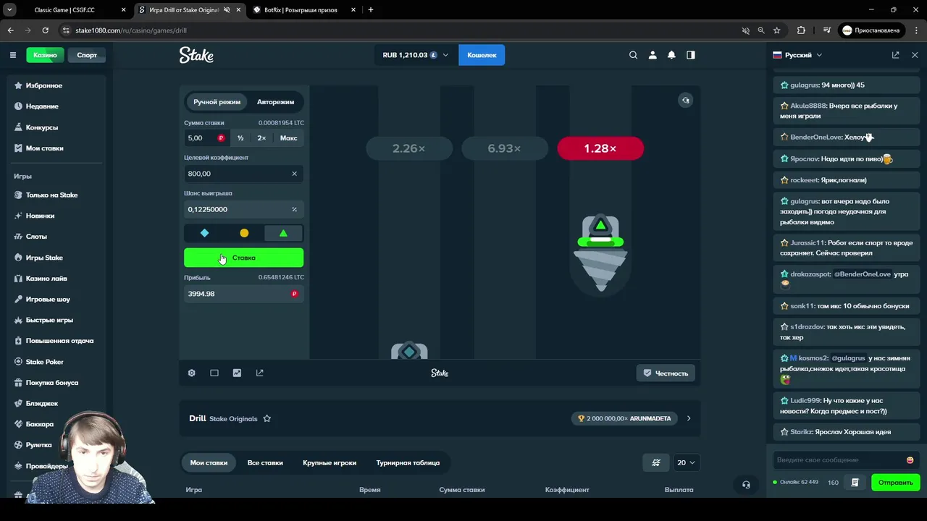
Task: Open the search icon in Stake header
Action: point(634,55)
